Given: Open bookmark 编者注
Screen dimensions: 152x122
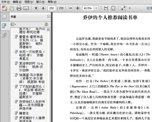Looking at the screenshot, I should [24, 113].
